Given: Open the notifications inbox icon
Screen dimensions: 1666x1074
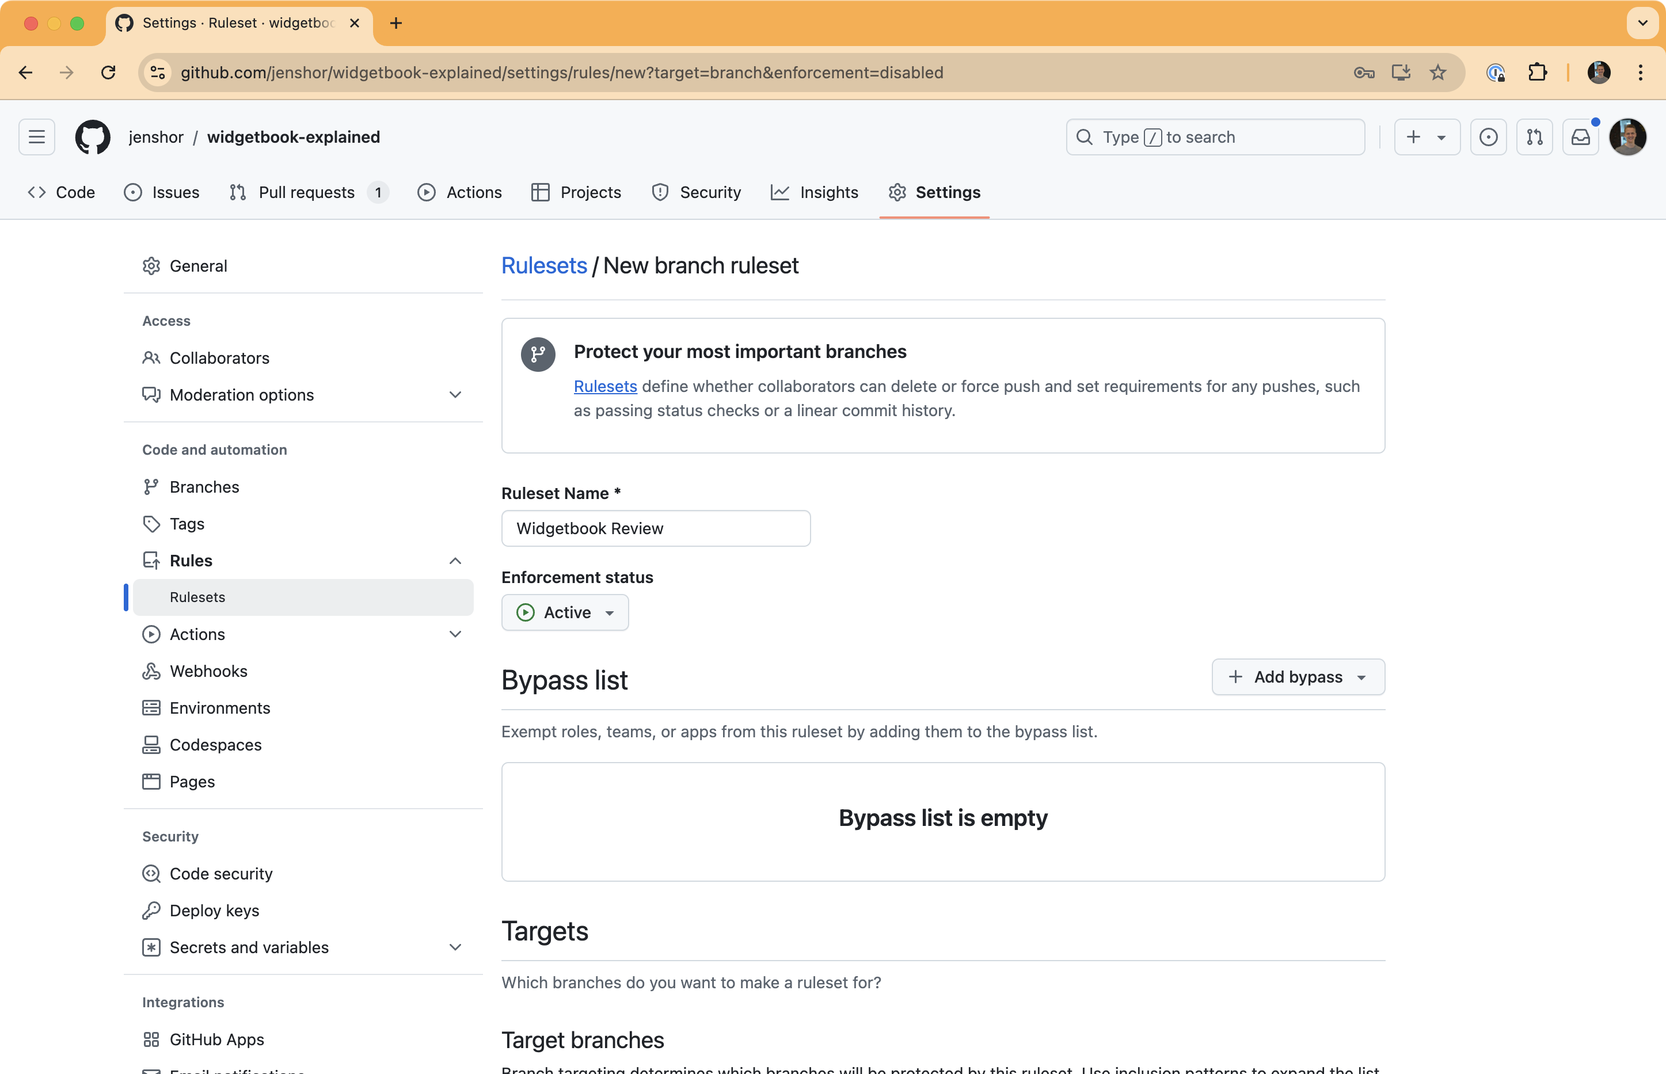Looking at the screenshot, I should pos(1580,136).
